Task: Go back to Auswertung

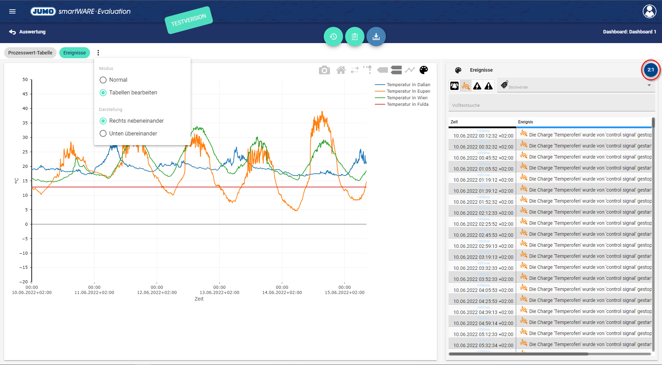Action: click(x=28, y=32)
